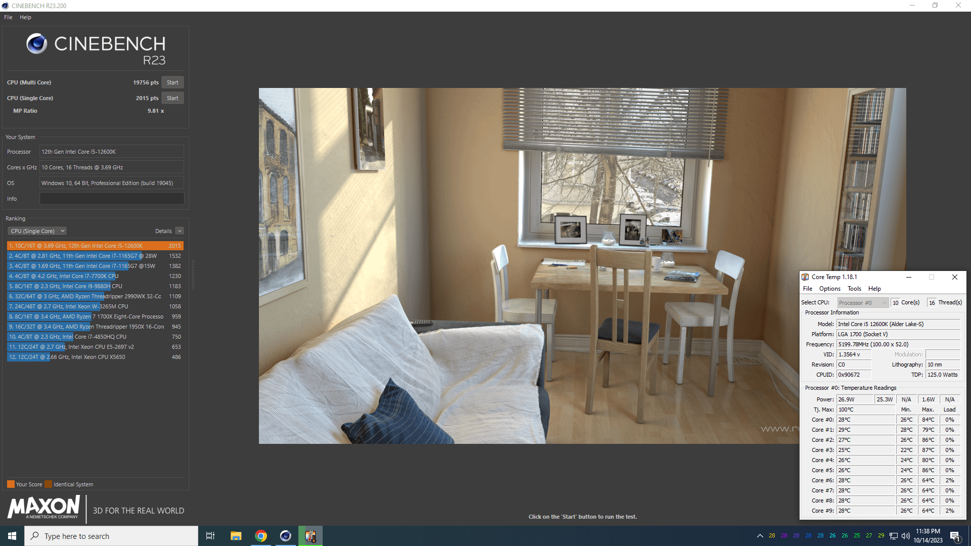The height and width of the screenshot is (546, 971).
Task: Click the system tray temperature reading 25
Action: point(857,536)
